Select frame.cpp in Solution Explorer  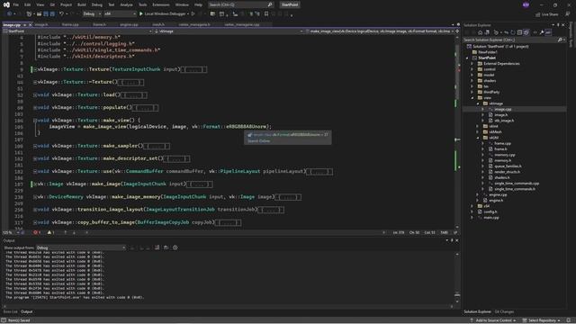[x=502, y=143]
